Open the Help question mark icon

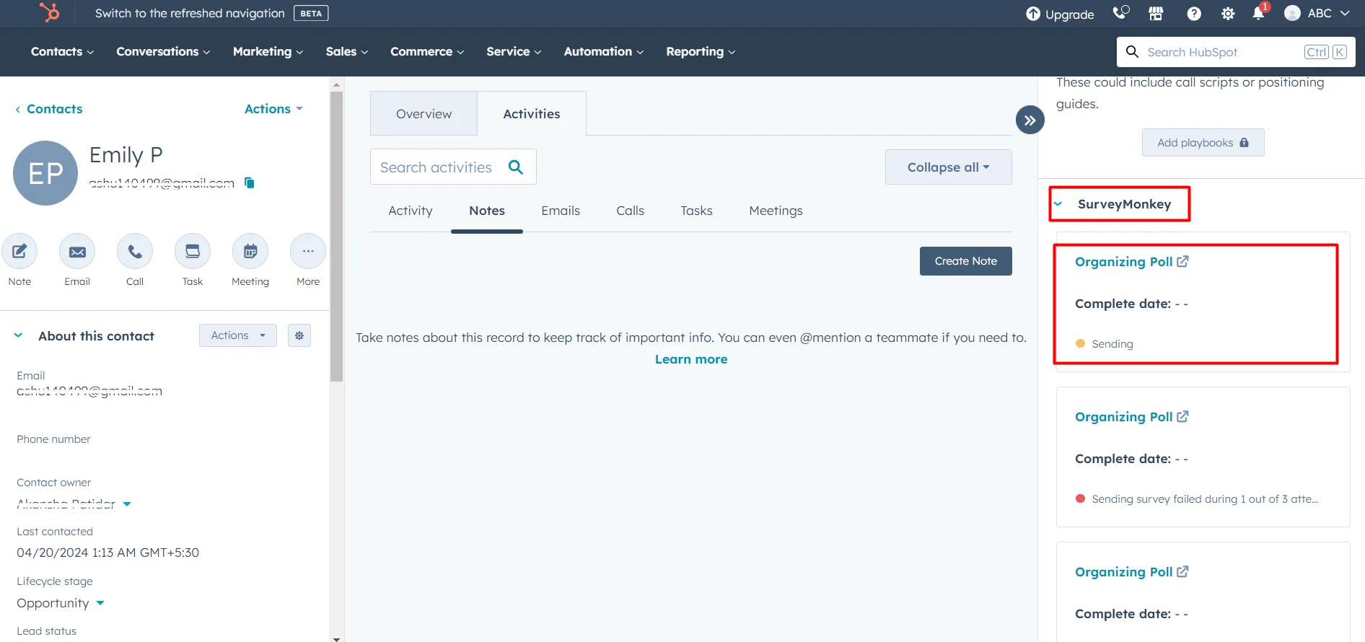coord(1194,14)
